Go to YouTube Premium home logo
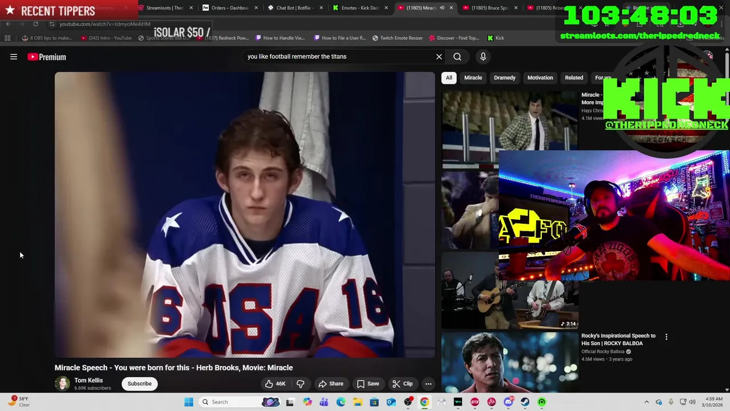 click(47, 57)
